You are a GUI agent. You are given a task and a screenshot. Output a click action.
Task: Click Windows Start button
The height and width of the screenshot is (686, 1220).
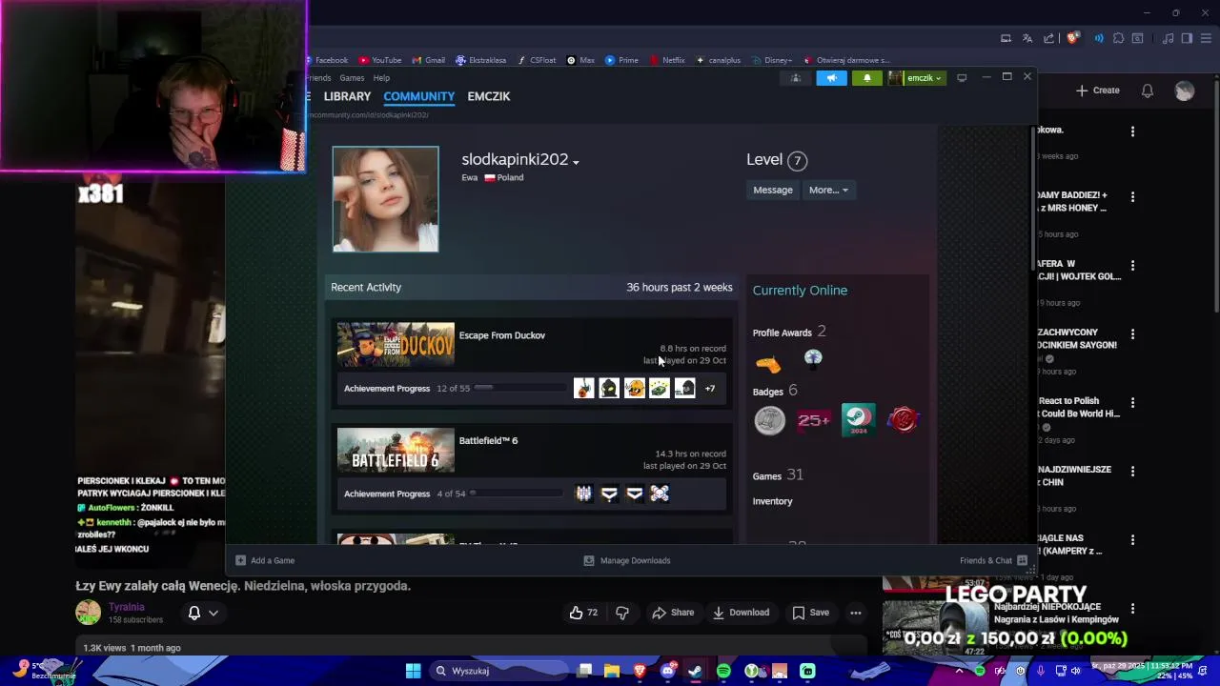(413, 671)
